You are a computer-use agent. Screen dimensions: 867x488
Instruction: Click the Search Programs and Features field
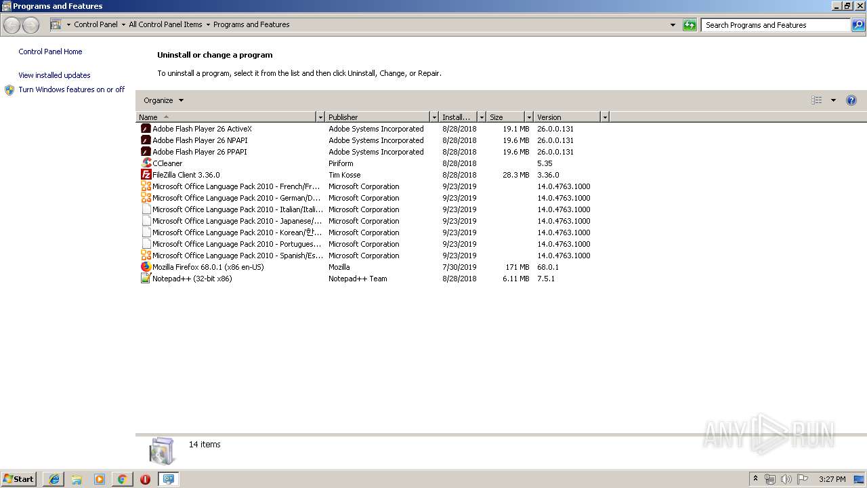(x=776, y=25)
